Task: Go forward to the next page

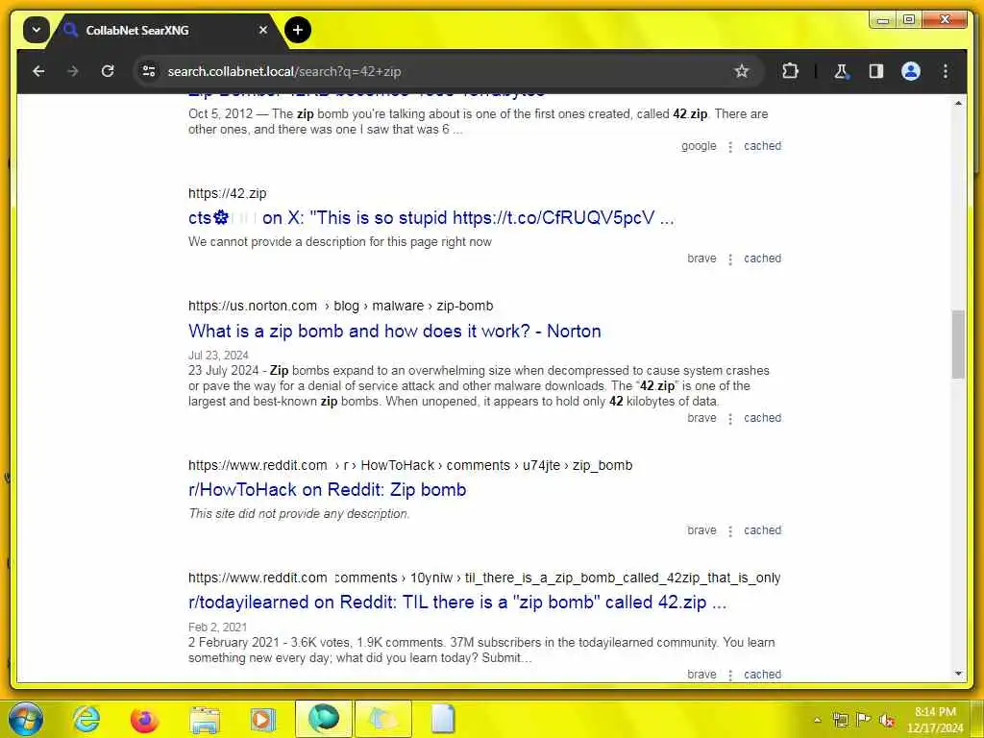Action: coord(73,71)
